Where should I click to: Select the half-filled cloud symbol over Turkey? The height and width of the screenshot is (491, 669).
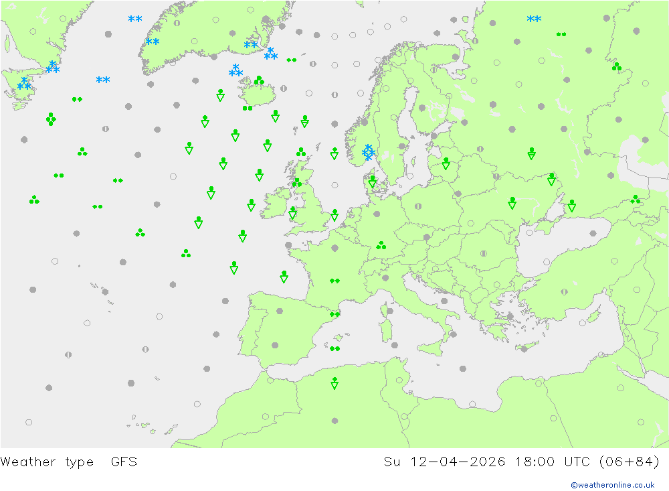click(x=565, y=292)
